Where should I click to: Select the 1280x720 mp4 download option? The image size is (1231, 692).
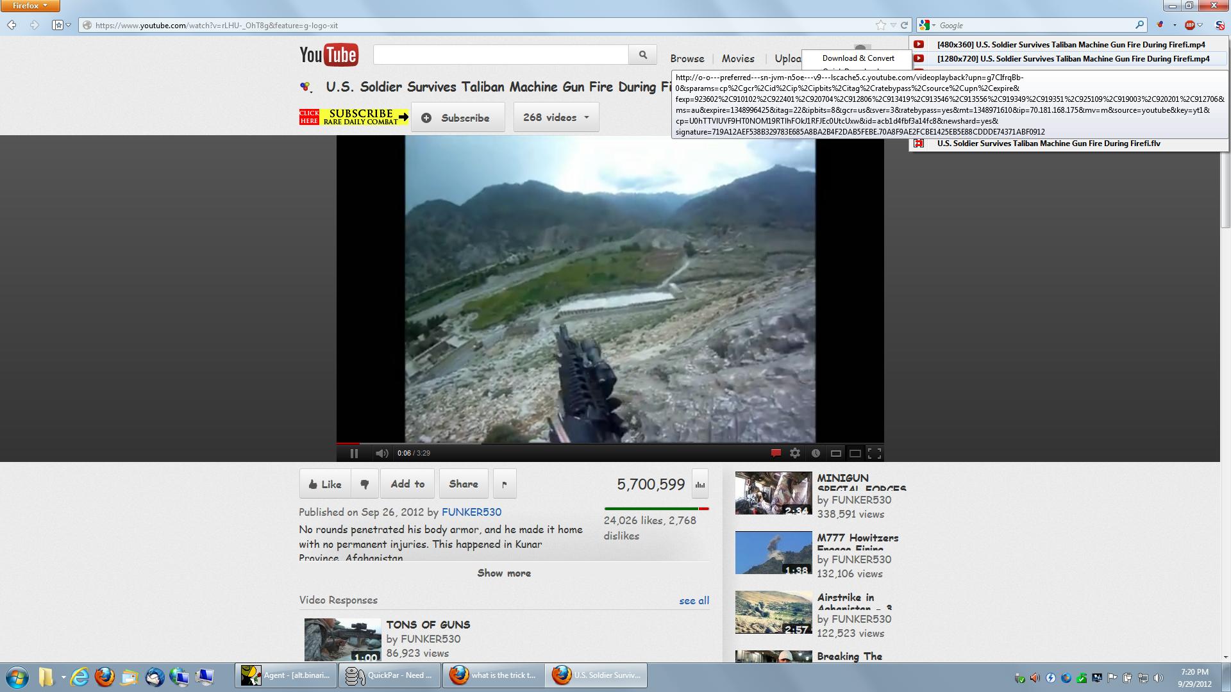[x=1073, y=59]
